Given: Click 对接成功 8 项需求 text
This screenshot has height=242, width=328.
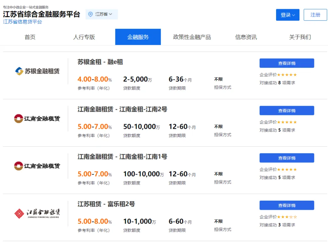Looking at the screenshot, I should click(x=277, y=83).
